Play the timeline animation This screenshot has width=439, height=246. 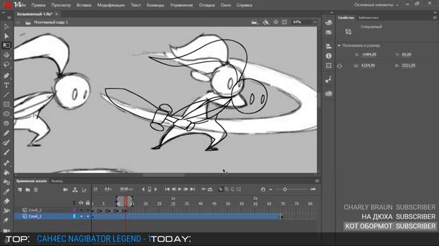coord(180,189)
